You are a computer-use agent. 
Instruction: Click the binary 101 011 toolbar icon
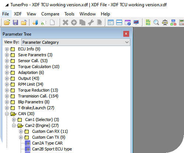click(x=148, y=22)
